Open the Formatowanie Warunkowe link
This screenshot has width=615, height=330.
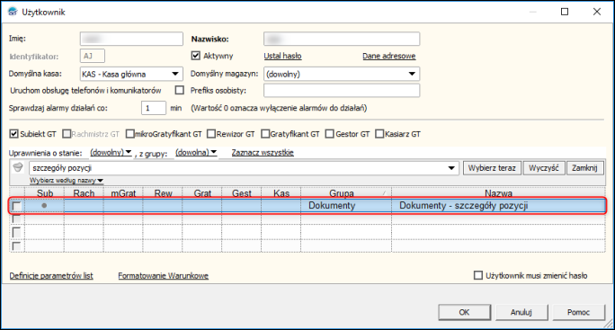click(x=163, y=275)
